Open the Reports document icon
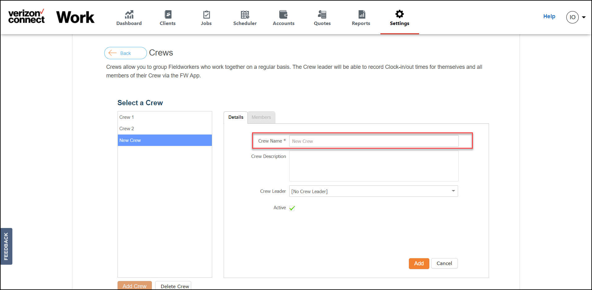The image size is (592, 290). (362, 14)
